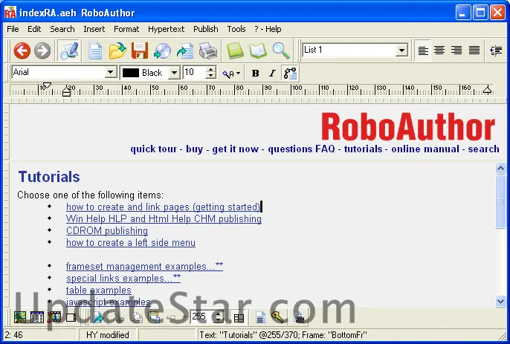Screen dimensions: 510x344
Task: Create a new blank page document
Action: click(x=95, y=51)
